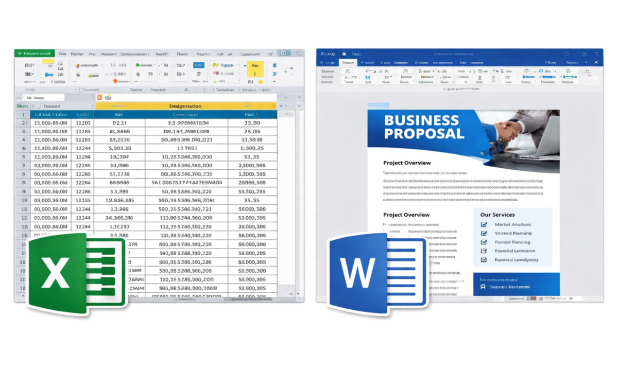Open the Excel name box dropdown
The width and height of the screenshot is (618, 371).
[93, 97]
